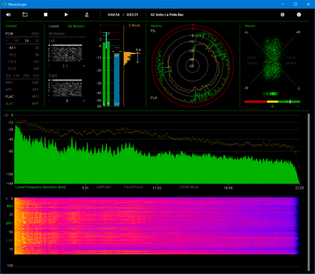Screen dimensions: 315x274
Task: Open settings with the gear icon
Action: 282,15
